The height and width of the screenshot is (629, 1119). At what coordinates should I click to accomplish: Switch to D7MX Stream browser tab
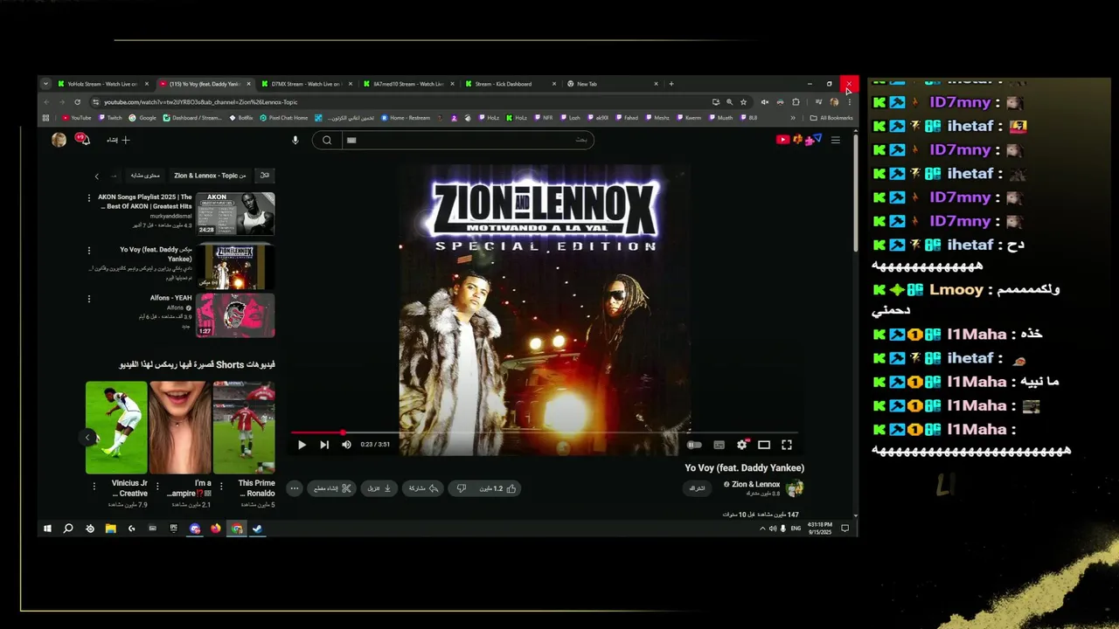tap(306, 84)
